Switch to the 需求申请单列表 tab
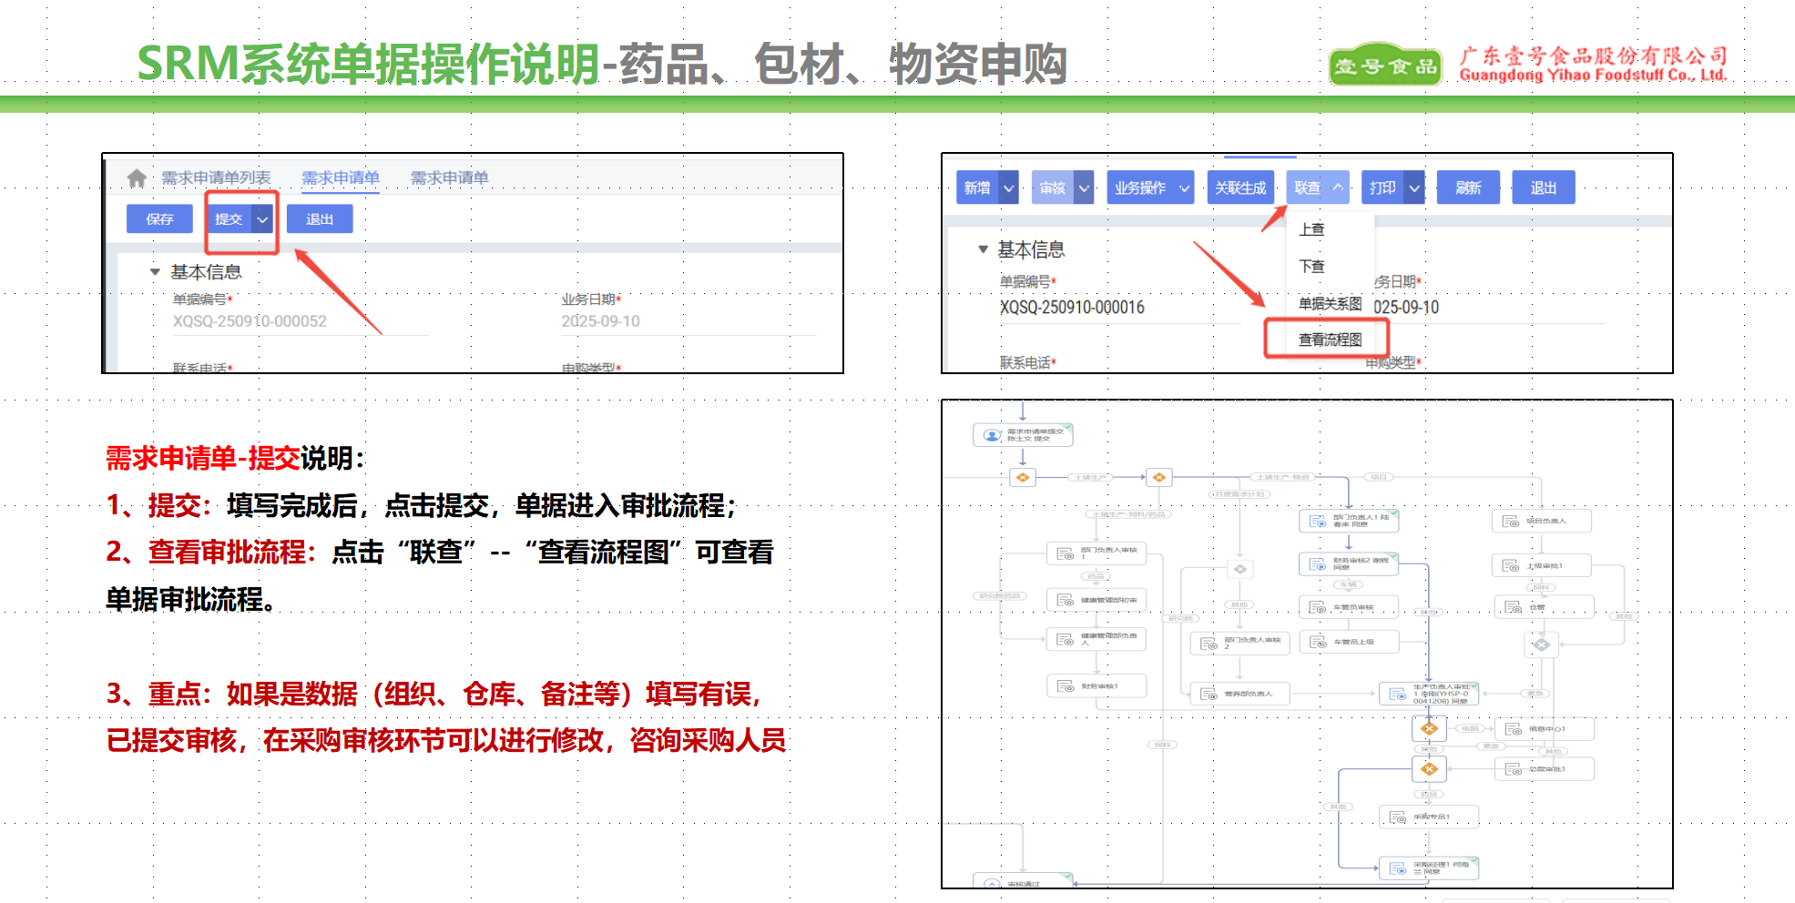 (216, 178)
